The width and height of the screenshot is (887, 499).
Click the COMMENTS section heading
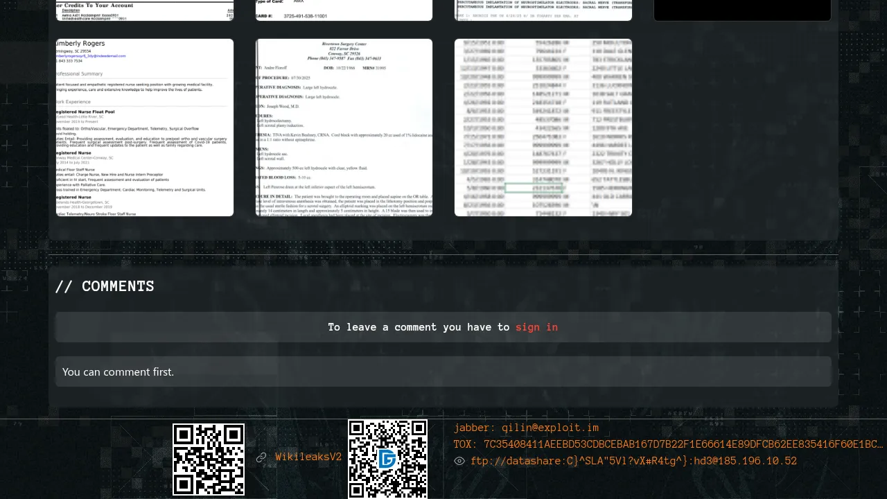[105, 286]
